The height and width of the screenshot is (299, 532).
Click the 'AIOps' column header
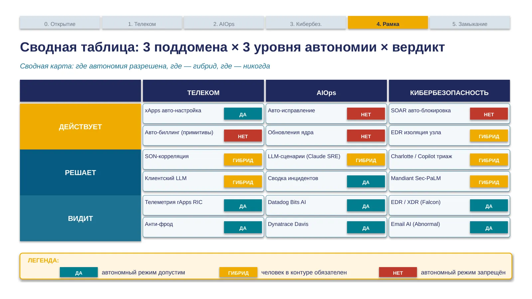coord(327,91)
